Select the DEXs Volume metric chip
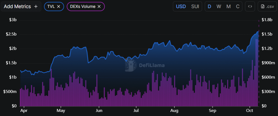 pyautogui.click(x=83, y=6)
